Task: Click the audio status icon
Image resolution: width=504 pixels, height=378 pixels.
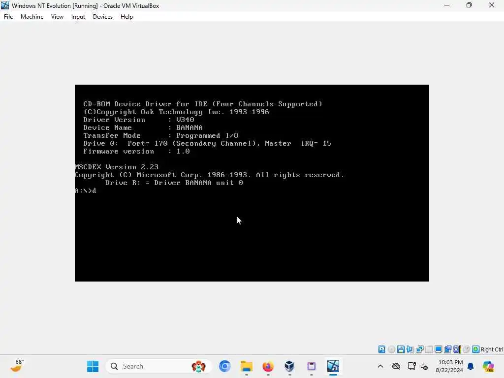Action: (x=410, y=349)
